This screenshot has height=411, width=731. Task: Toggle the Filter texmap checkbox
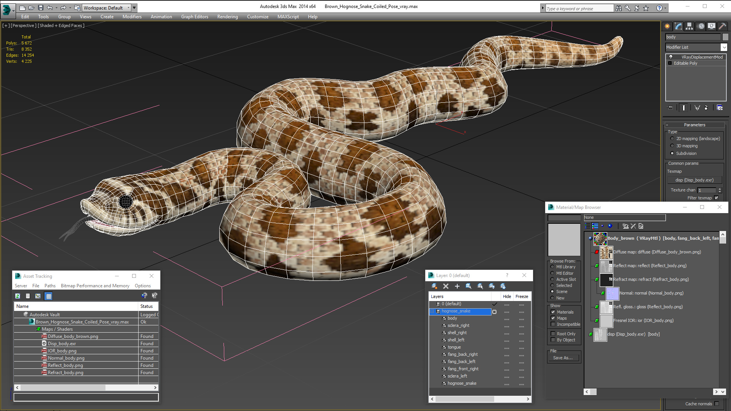(x=716, y=198)
